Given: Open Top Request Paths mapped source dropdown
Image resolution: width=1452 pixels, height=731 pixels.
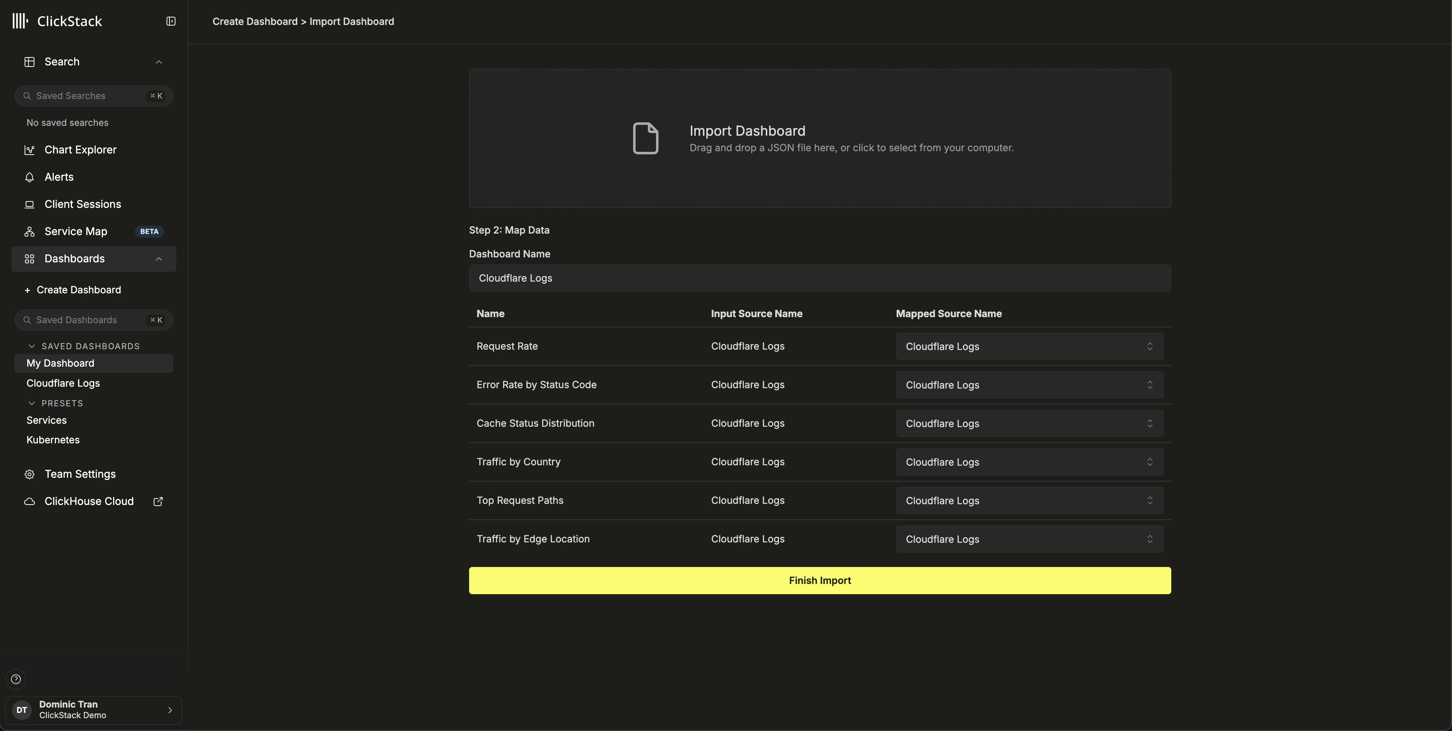Looking at the screenshot, I should pyautogui.click(x=1029, y=501).
